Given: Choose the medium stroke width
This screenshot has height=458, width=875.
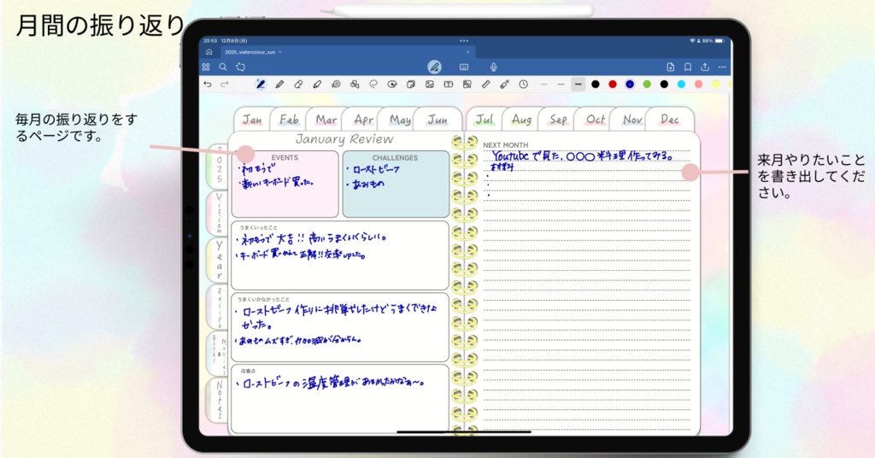Looking at the screenshot, I should pos(561,85).
